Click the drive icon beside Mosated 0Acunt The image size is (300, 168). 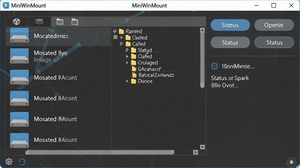pos(19,77)
